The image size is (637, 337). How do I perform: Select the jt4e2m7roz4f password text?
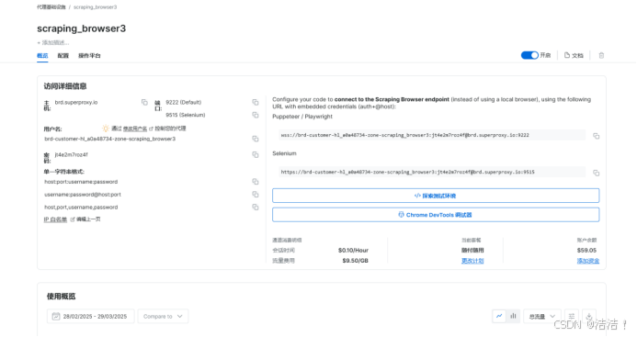coord(71,154)
